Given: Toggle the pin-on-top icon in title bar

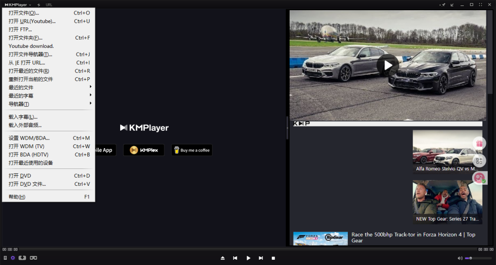Looking at the screenshot, I should pos(442,5).
